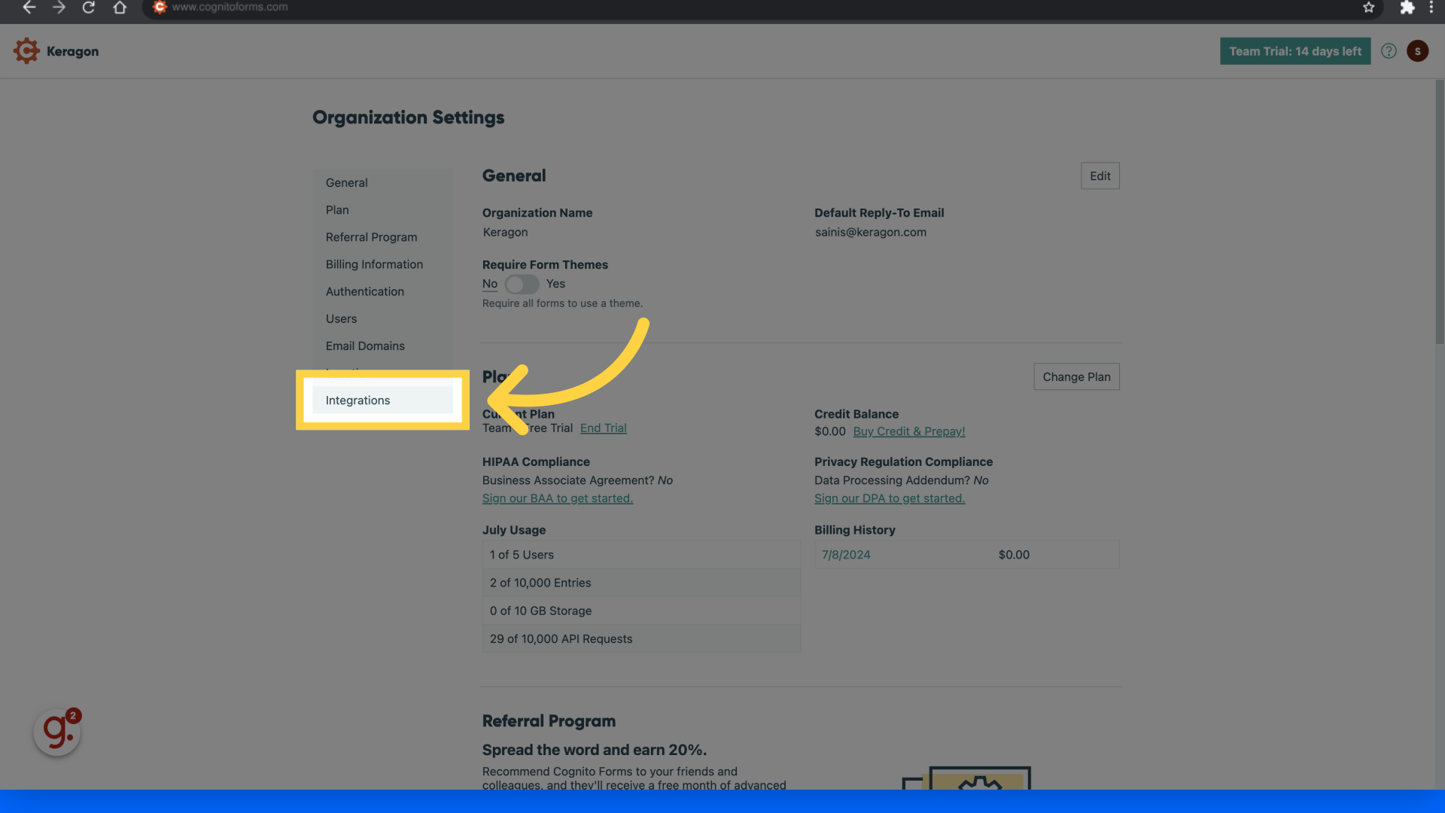Image resolution: width=1445 pixels, height=813 pixels.
Task: Open Email Domains in the sidebar
Action: click(365, 346)
